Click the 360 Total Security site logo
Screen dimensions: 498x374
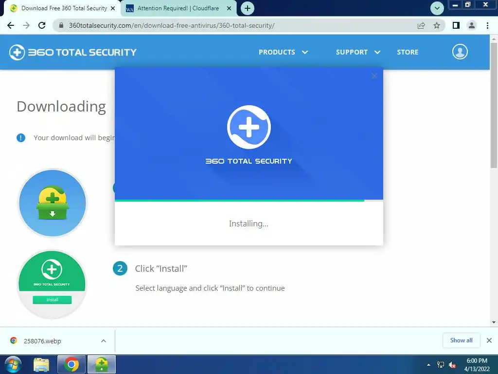(73, 52)
